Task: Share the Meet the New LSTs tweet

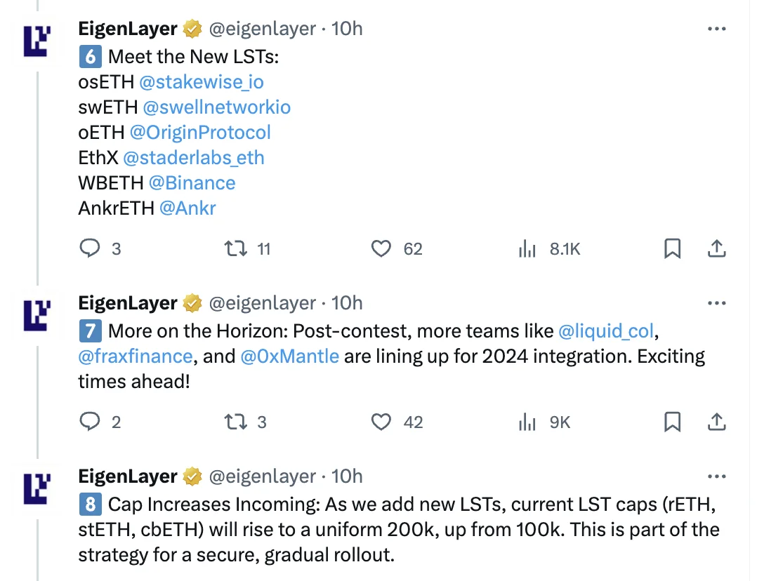Action: pos(716,248)
